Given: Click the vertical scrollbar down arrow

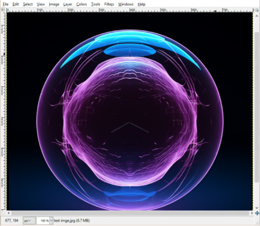Looking at the screenshot, I should click(257, 208).
